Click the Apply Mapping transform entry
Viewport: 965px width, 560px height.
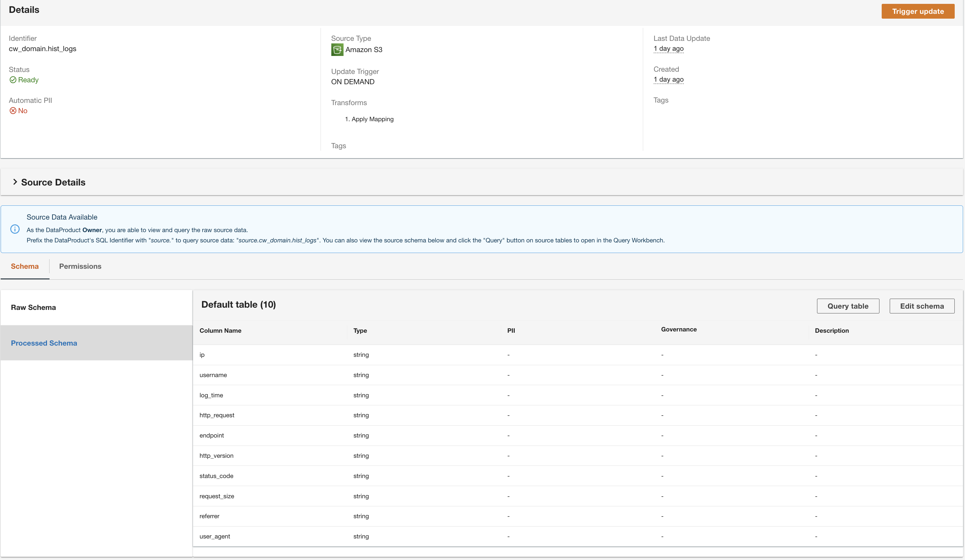pos(372,119)
